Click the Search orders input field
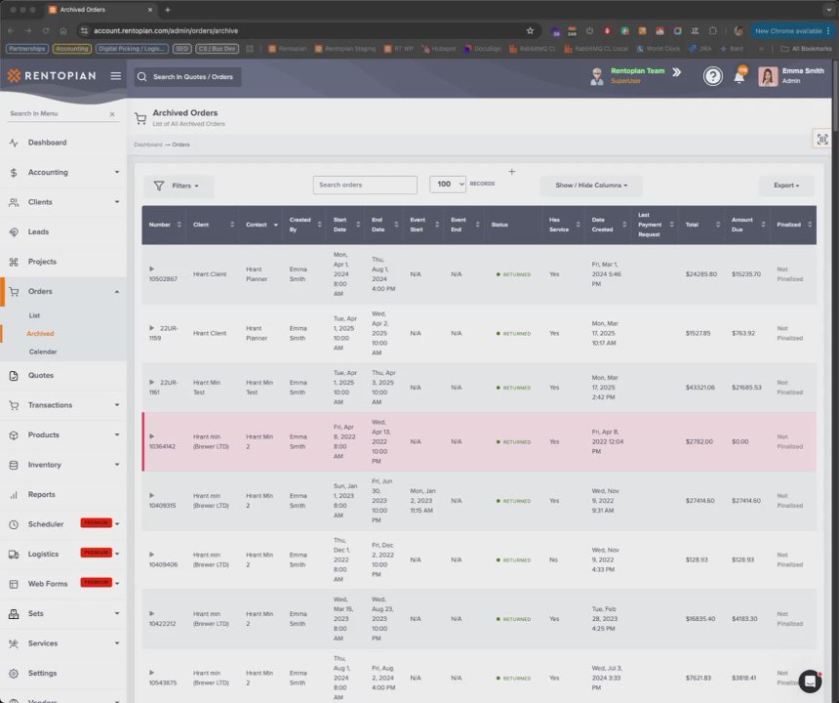The image size is (839, 703). click(365, 185)
